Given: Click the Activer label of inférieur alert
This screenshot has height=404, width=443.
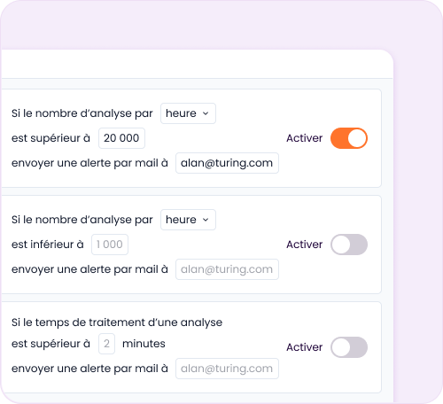Looking at the screenshot, I should (x=304, y=245).
